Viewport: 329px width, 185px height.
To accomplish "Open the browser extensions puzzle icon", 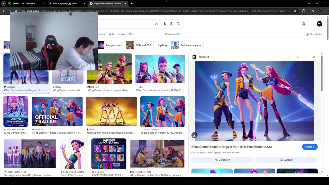I will click(x=304, y=11).
